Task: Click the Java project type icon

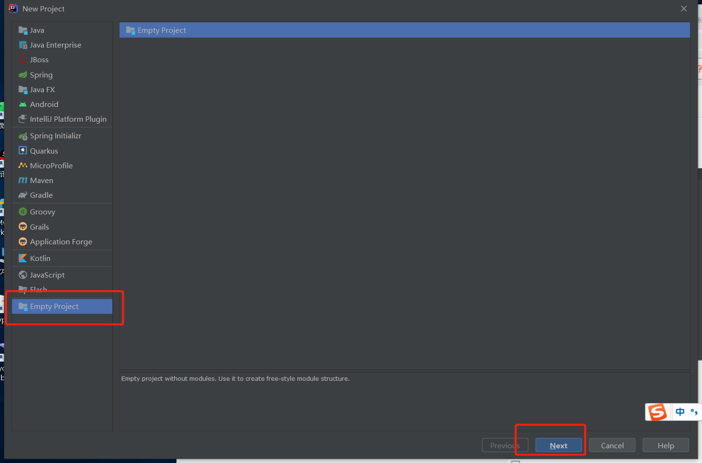Action: coord(23,30)
